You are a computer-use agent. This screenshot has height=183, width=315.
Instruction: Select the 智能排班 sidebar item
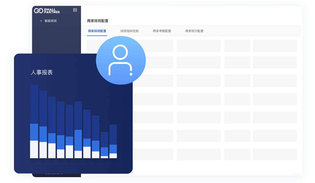[x=51, y=21]
